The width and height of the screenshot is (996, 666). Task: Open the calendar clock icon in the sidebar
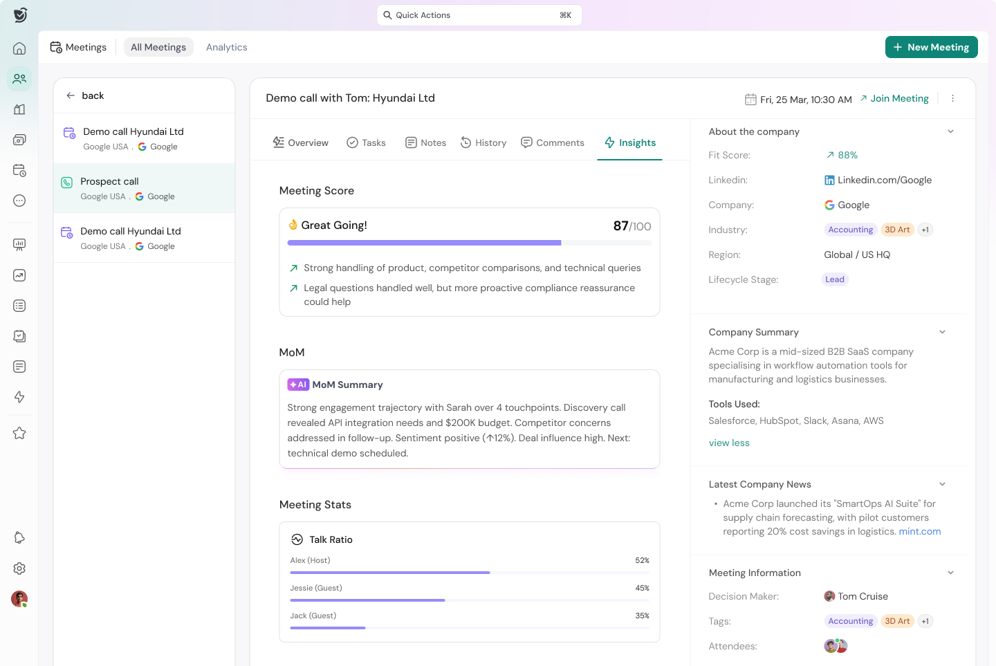pos(19,170)
